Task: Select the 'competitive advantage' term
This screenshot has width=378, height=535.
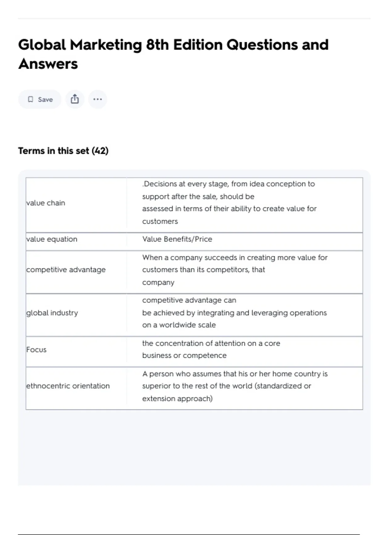Action: [66, 270]
